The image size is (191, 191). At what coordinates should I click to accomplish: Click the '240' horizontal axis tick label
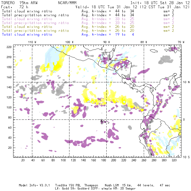pyautogui.click(x=134, y=160)
